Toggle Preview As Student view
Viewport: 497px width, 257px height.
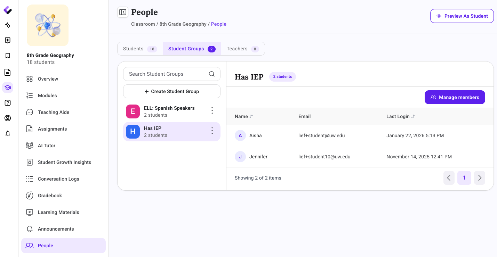pyautogui.click(x=462, y=16)
